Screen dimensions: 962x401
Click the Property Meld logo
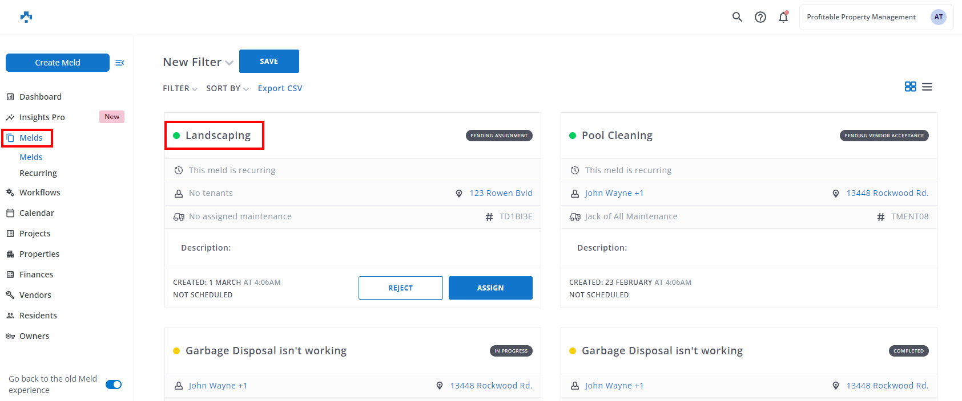pyautogui.click(x=26, y=17)
